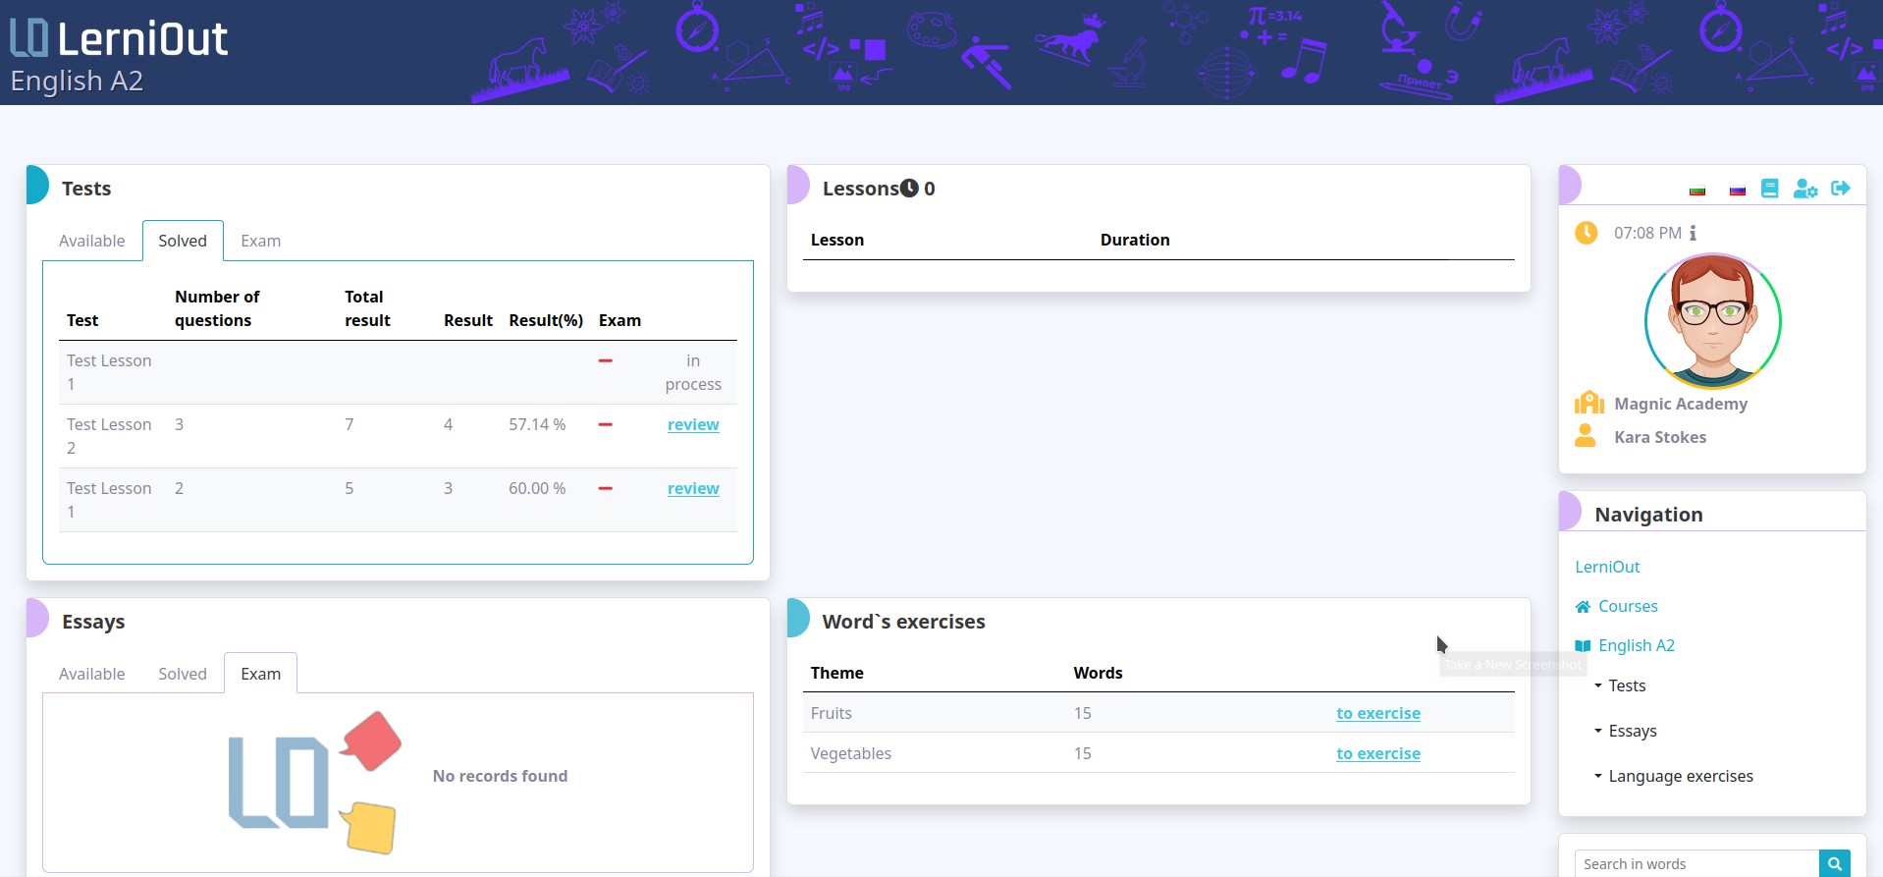Start the Fruits word exercise
1883x877 pixels.
click(x=1378, y=713)
